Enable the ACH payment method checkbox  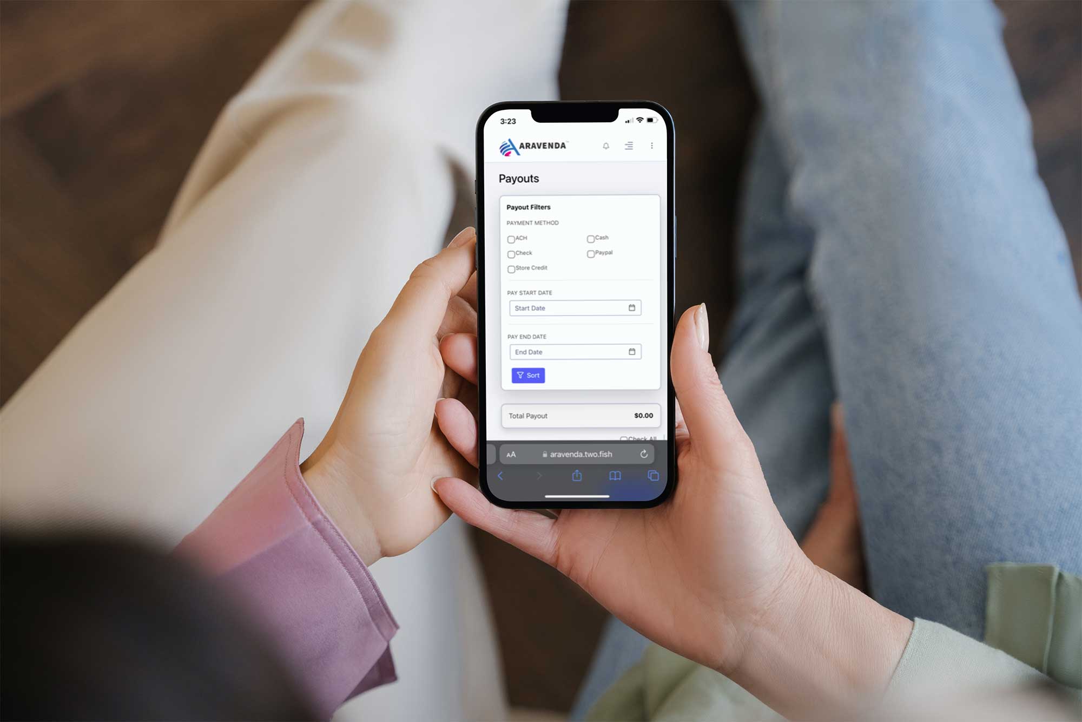(x=511, y=239)
